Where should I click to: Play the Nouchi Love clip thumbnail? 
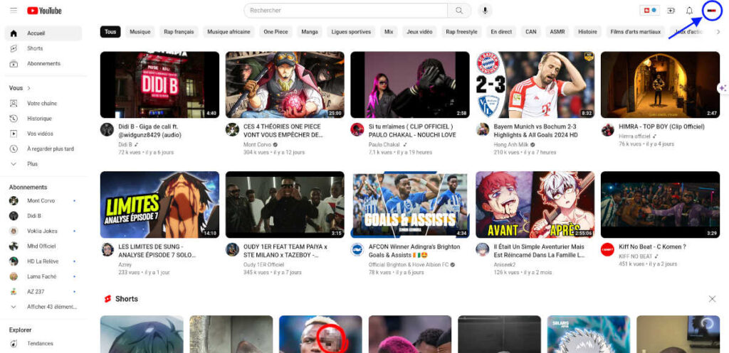tap(409, 85)
